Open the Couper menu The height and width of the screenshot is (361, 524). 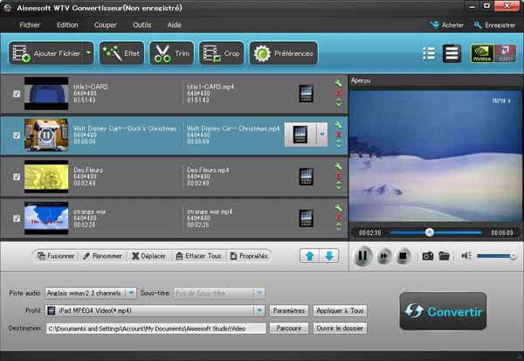point(106,25)
